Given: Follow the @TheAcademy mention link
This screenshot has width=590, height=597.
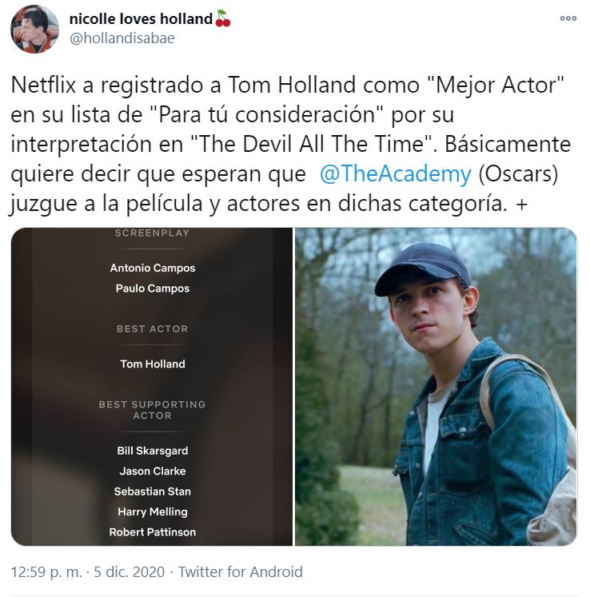Looking at the screenshot, I should tap(396, 174).
